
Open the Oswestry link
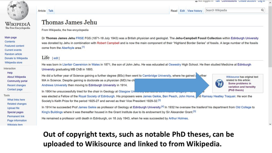click(x=175, y=65)
